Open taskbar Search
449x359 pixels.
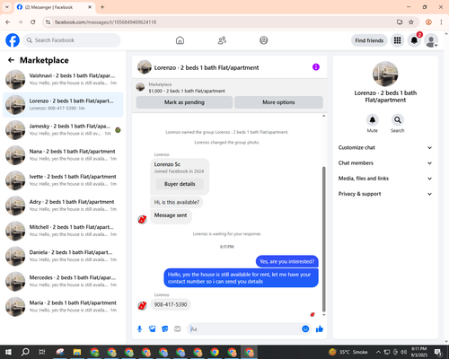[x=25, y=352]
